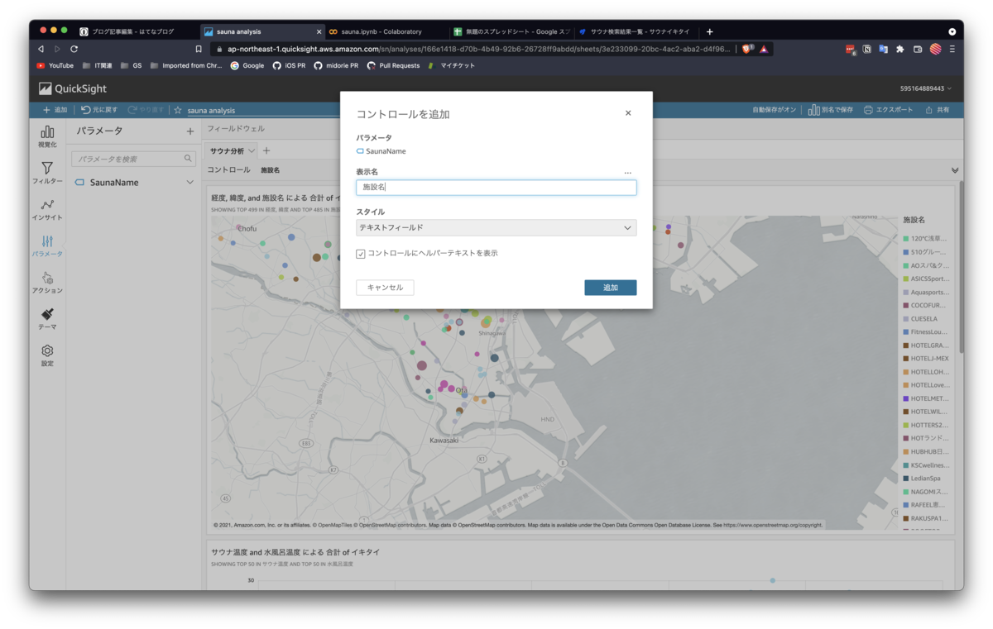This screenshot has height=629, width=993.
Task: Click the browser back arrow
Action: tap(41, 49)
